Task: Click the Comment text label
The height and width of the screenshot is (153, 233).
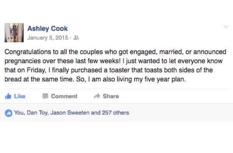Action: (64, 96)
